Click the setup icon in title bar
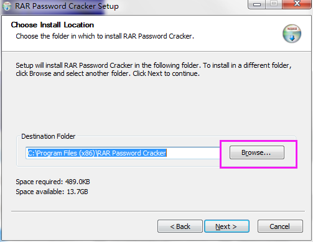This screenshot has width=313, height=242. click(x=7, y=6)
